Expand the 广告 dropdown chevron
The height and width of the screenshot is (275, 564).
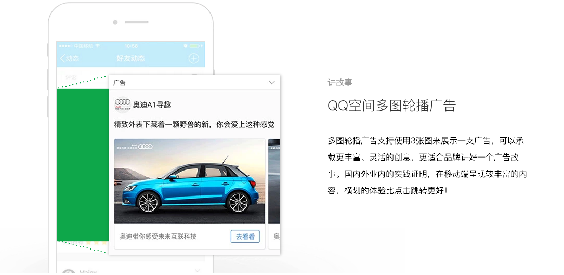tap(272, 83)
